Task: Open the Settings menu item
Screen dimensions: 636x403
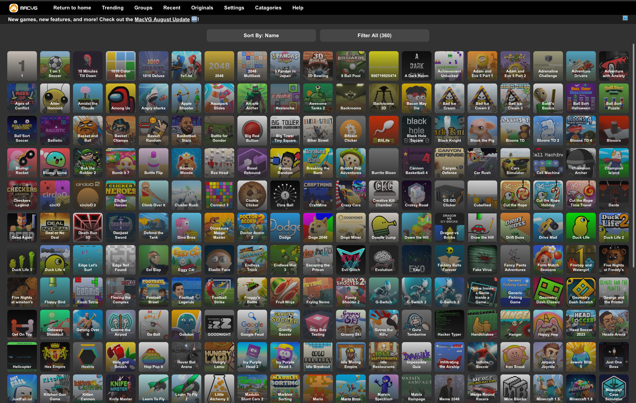Action: pyautogui.click(x=234, y=8)
